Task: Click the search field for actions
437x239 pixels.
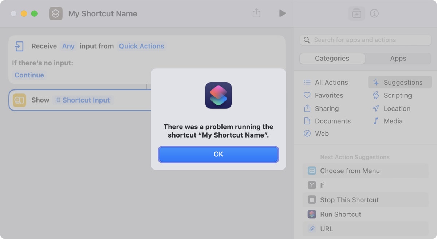Action: pyautogui.click(x=365, y=40)
